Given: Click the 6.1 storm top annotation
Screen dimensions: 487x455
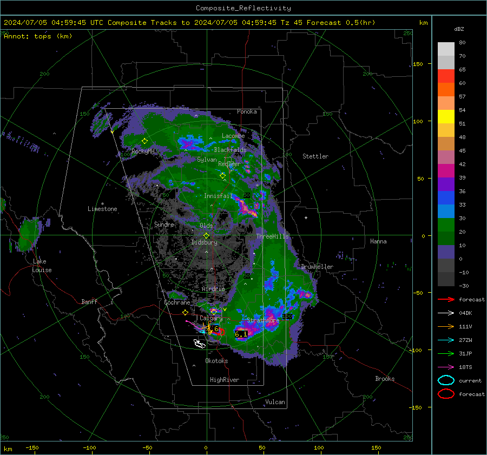Looking at the screenshot, I should click(241, 334).
